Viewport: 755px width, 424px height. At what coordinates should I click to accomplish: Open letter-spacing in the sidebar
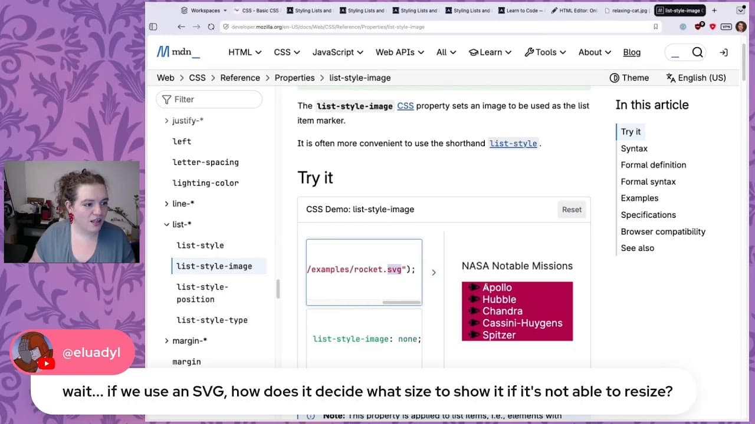tap(205, 162)
